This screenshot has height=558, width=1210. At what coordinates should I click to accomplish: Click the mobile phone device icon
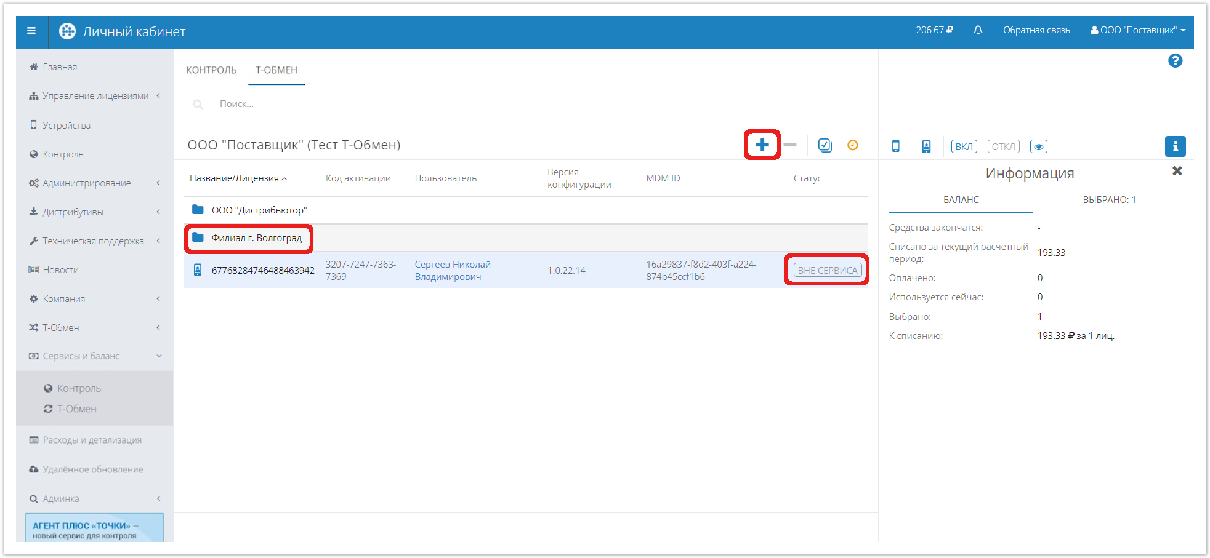896,146
